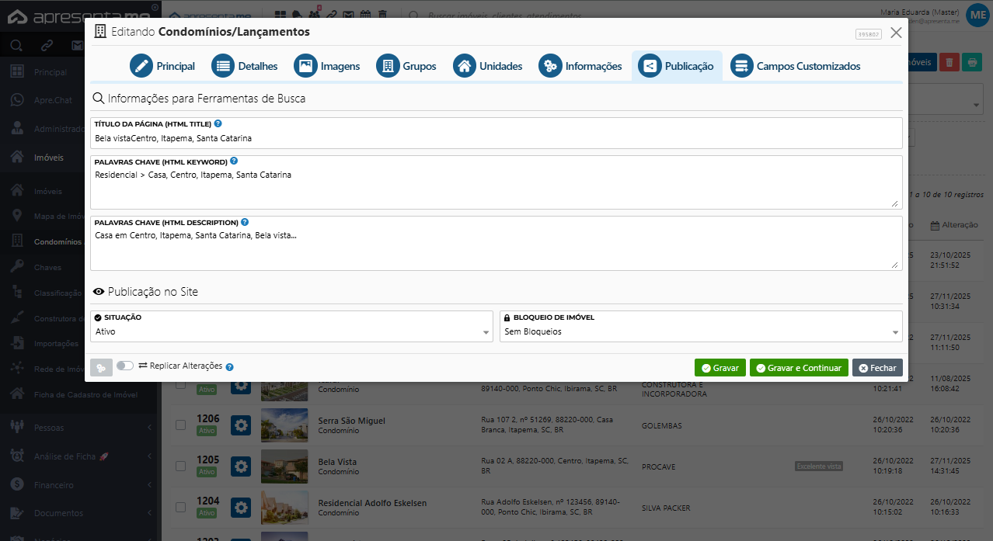Toggle the Replicar Alterações switch
993x541 pixels.
coord(124,366)
